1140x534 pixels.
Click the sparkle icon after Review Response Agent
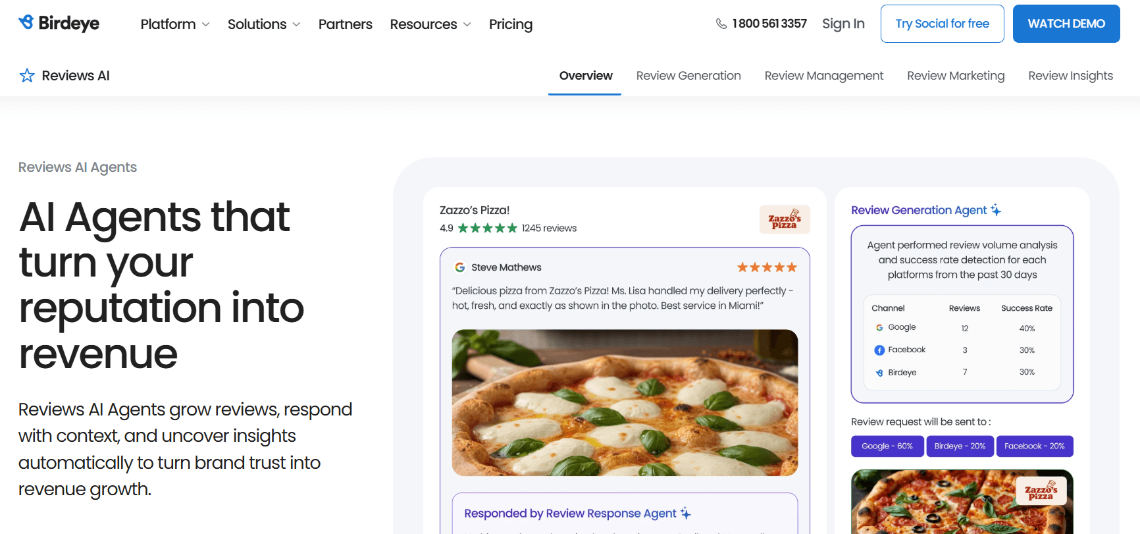coord(686,513)
